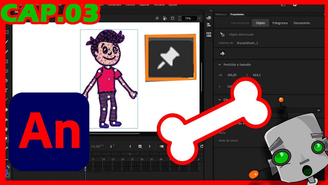Collapse the Posición y tamaño section

220,65
